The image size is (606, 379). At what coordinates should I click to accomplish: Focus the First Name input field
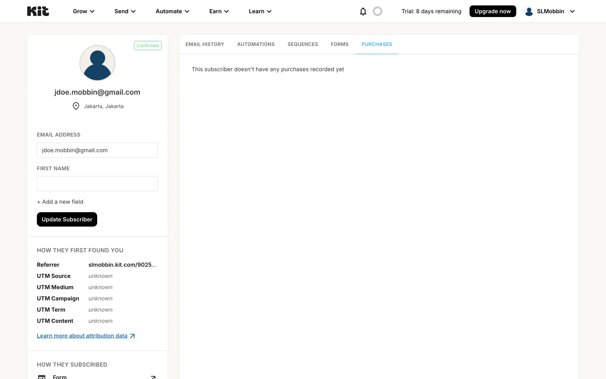click(97, 183)
